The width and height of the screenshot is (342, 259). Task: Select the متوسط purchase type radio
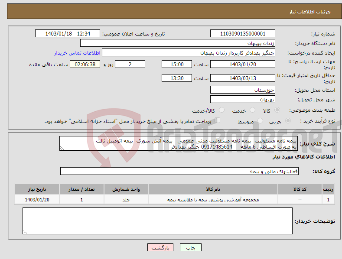coord(260,121)
